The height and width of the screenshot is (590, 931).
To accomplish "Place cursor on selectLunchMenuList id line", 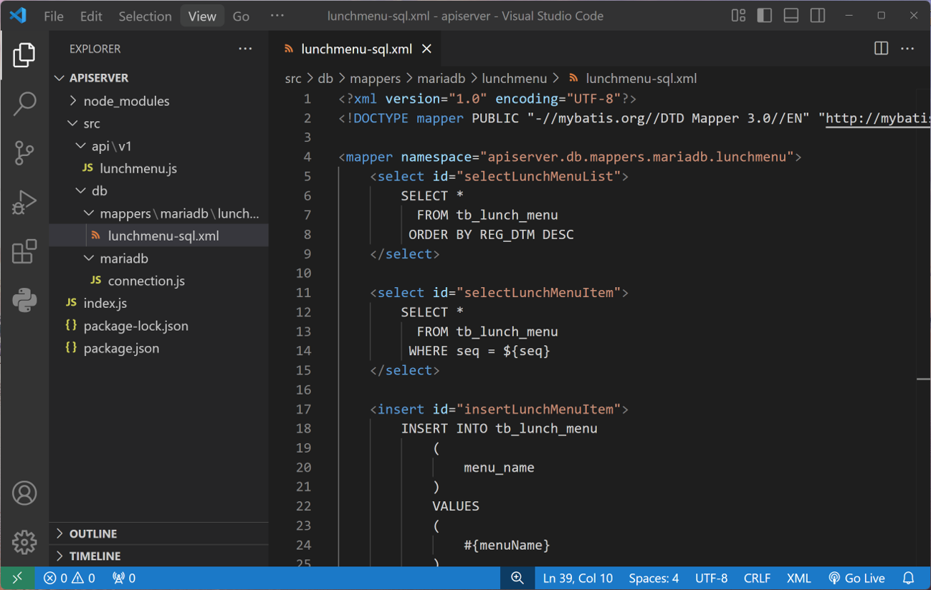I will [499, 176].
